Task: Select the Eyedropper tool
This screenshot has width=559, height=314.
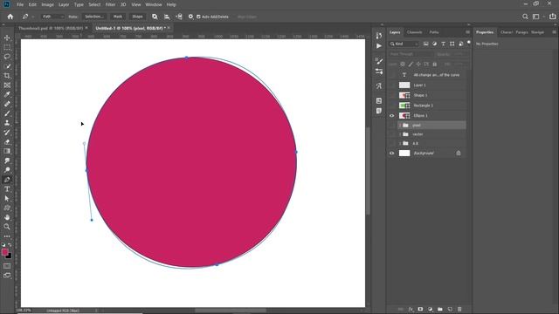Action: (x=7, y=95)
